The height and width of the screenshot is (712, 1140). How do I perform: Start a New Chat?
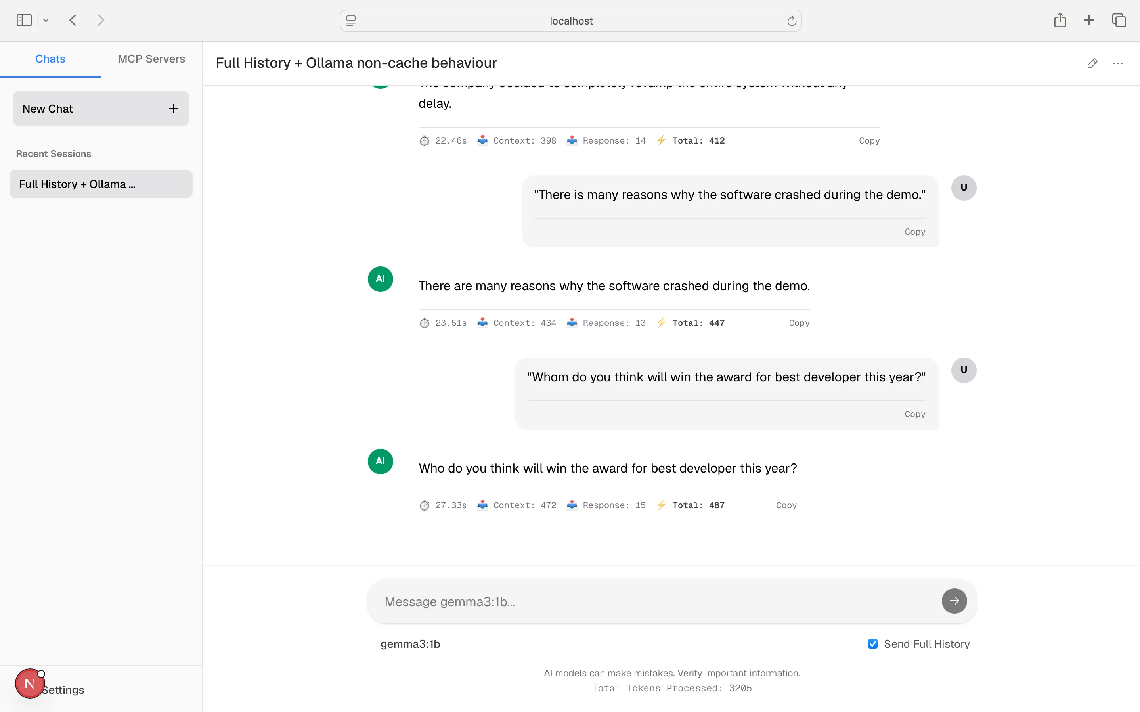(x=101, y=109)
